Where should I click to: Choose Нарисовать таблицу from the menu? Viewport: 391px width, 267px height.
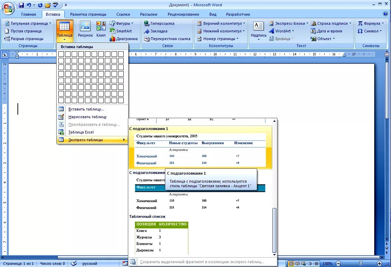tap(92, 117)
